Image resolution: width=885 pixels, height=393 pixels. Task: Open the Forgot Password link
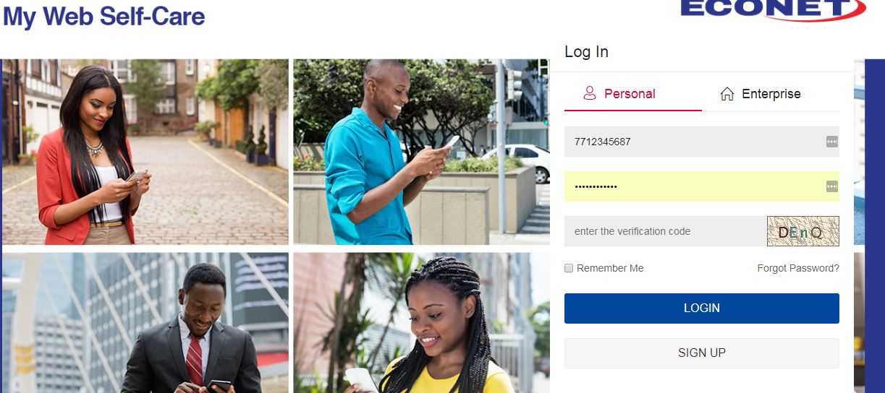[x=798, y=268]
